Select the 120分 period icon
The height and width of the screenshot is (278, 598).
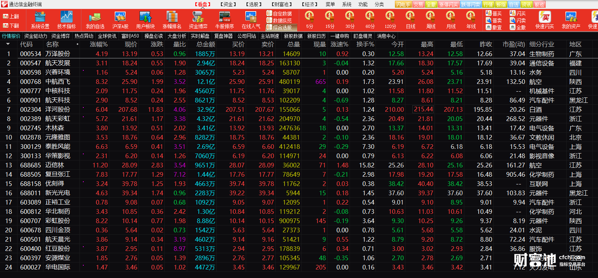click(x=390, y=20)
